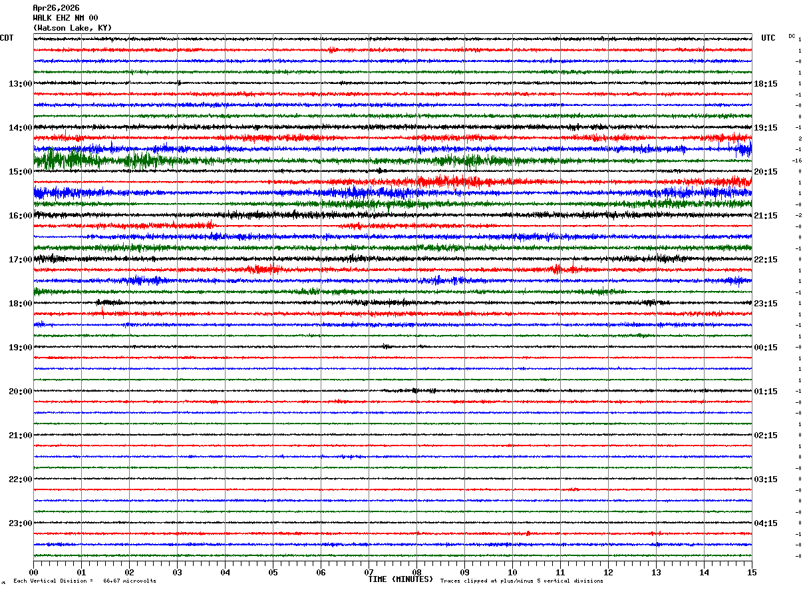Click minute 04 on the bottom time axis

click(x=225, y=572)
